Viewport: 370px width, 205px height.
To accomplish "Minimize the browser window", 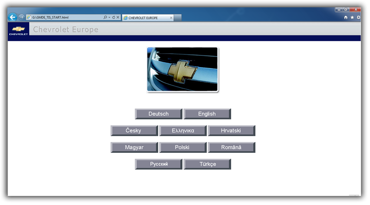I will point(339,9).
